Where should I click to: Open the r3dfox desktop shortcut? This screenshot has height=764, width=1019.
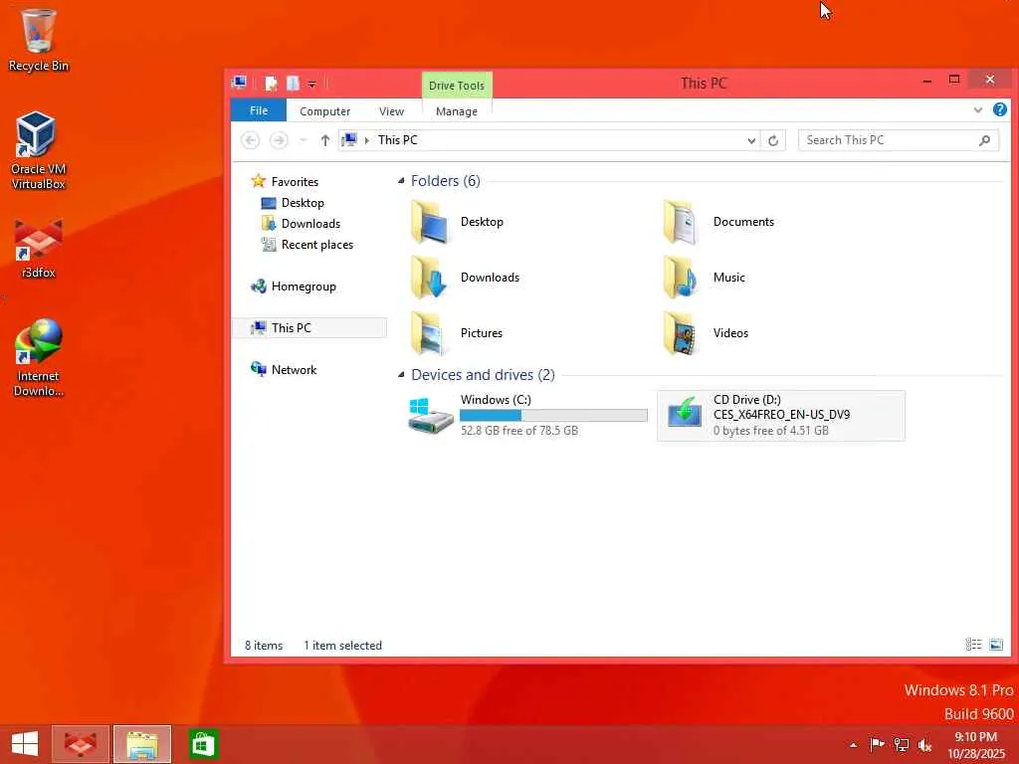coord(38,250)
